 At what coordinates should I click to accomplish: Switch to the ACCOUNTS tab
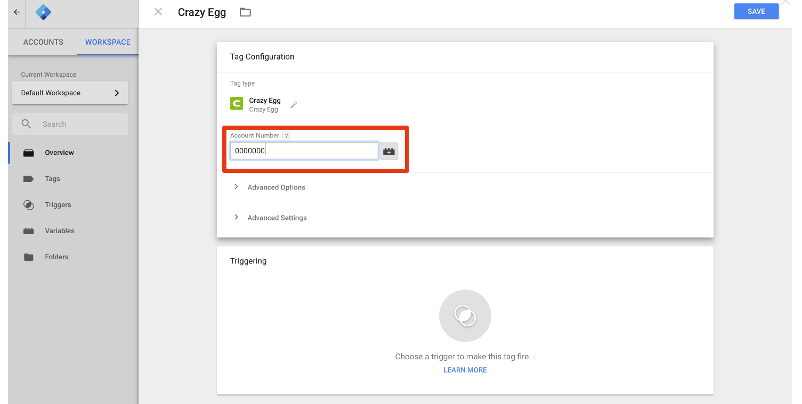click(43, 42)
